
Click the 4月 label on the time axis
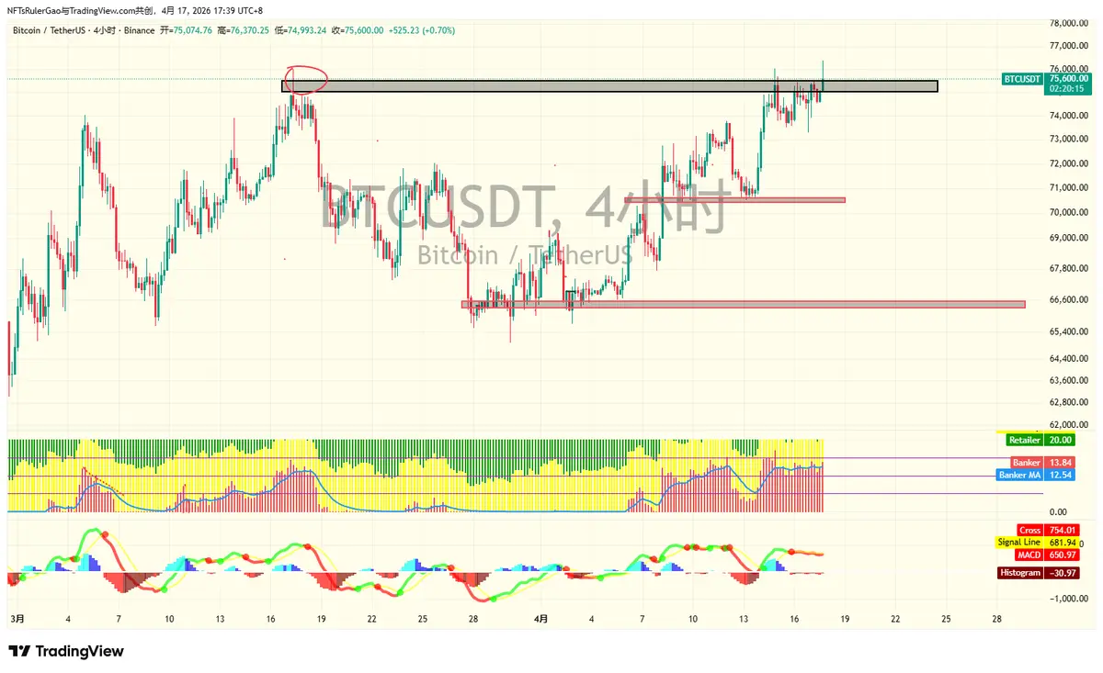[540, 620]
